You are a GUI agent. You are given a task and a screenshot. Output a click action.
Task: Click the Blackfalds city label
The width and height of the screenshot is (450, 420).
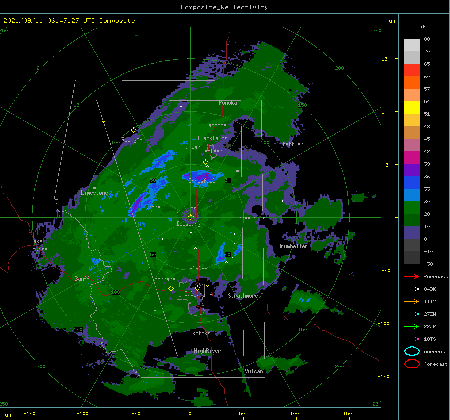(212, 138)
